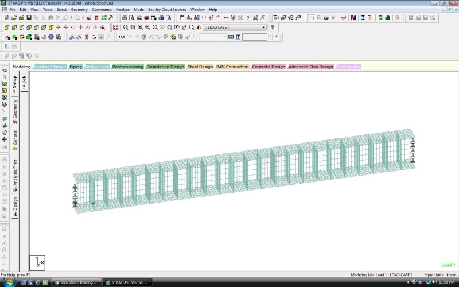459x287 pixels.
Task: Open the Select menu
Action: (61, 9)
